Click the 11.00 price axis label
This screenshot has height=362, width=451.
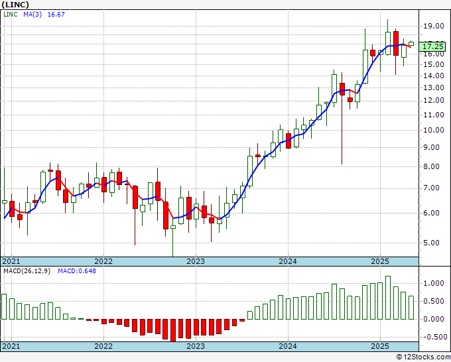(434, 115)
